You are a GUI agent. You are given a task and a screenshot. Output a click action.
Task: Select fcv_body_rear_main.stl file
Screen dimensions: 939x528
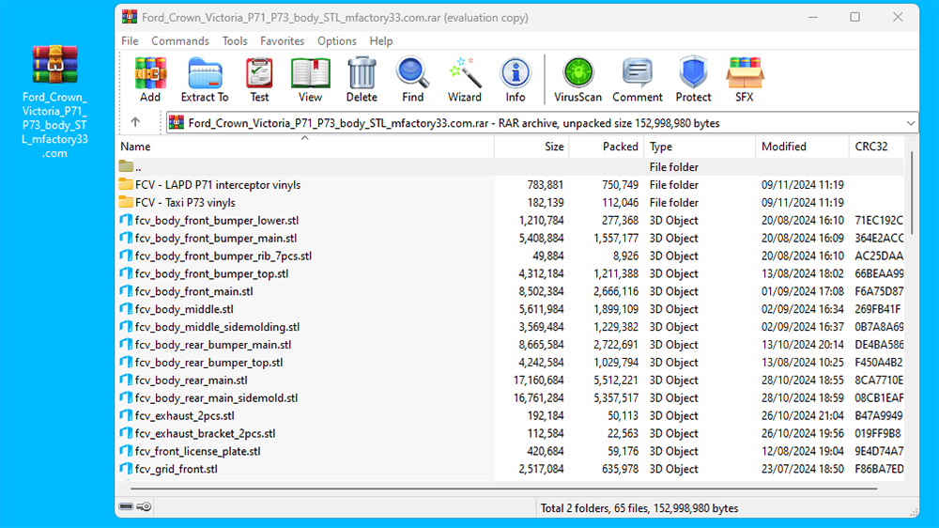point(183,380)
